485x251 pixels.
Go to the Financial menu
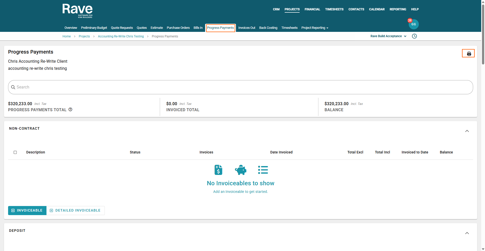coord(312,9)
